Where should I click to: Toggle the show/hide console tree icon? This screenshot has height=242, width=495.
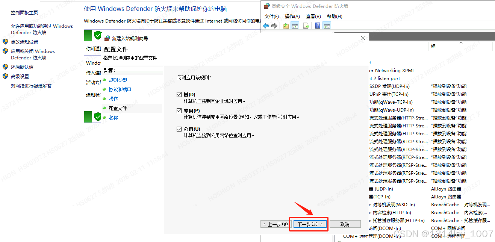point(295,26)
